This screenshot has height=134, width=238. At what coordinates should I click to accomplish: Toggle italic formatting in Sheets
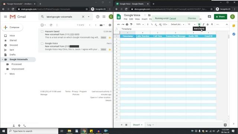[203, 25]
